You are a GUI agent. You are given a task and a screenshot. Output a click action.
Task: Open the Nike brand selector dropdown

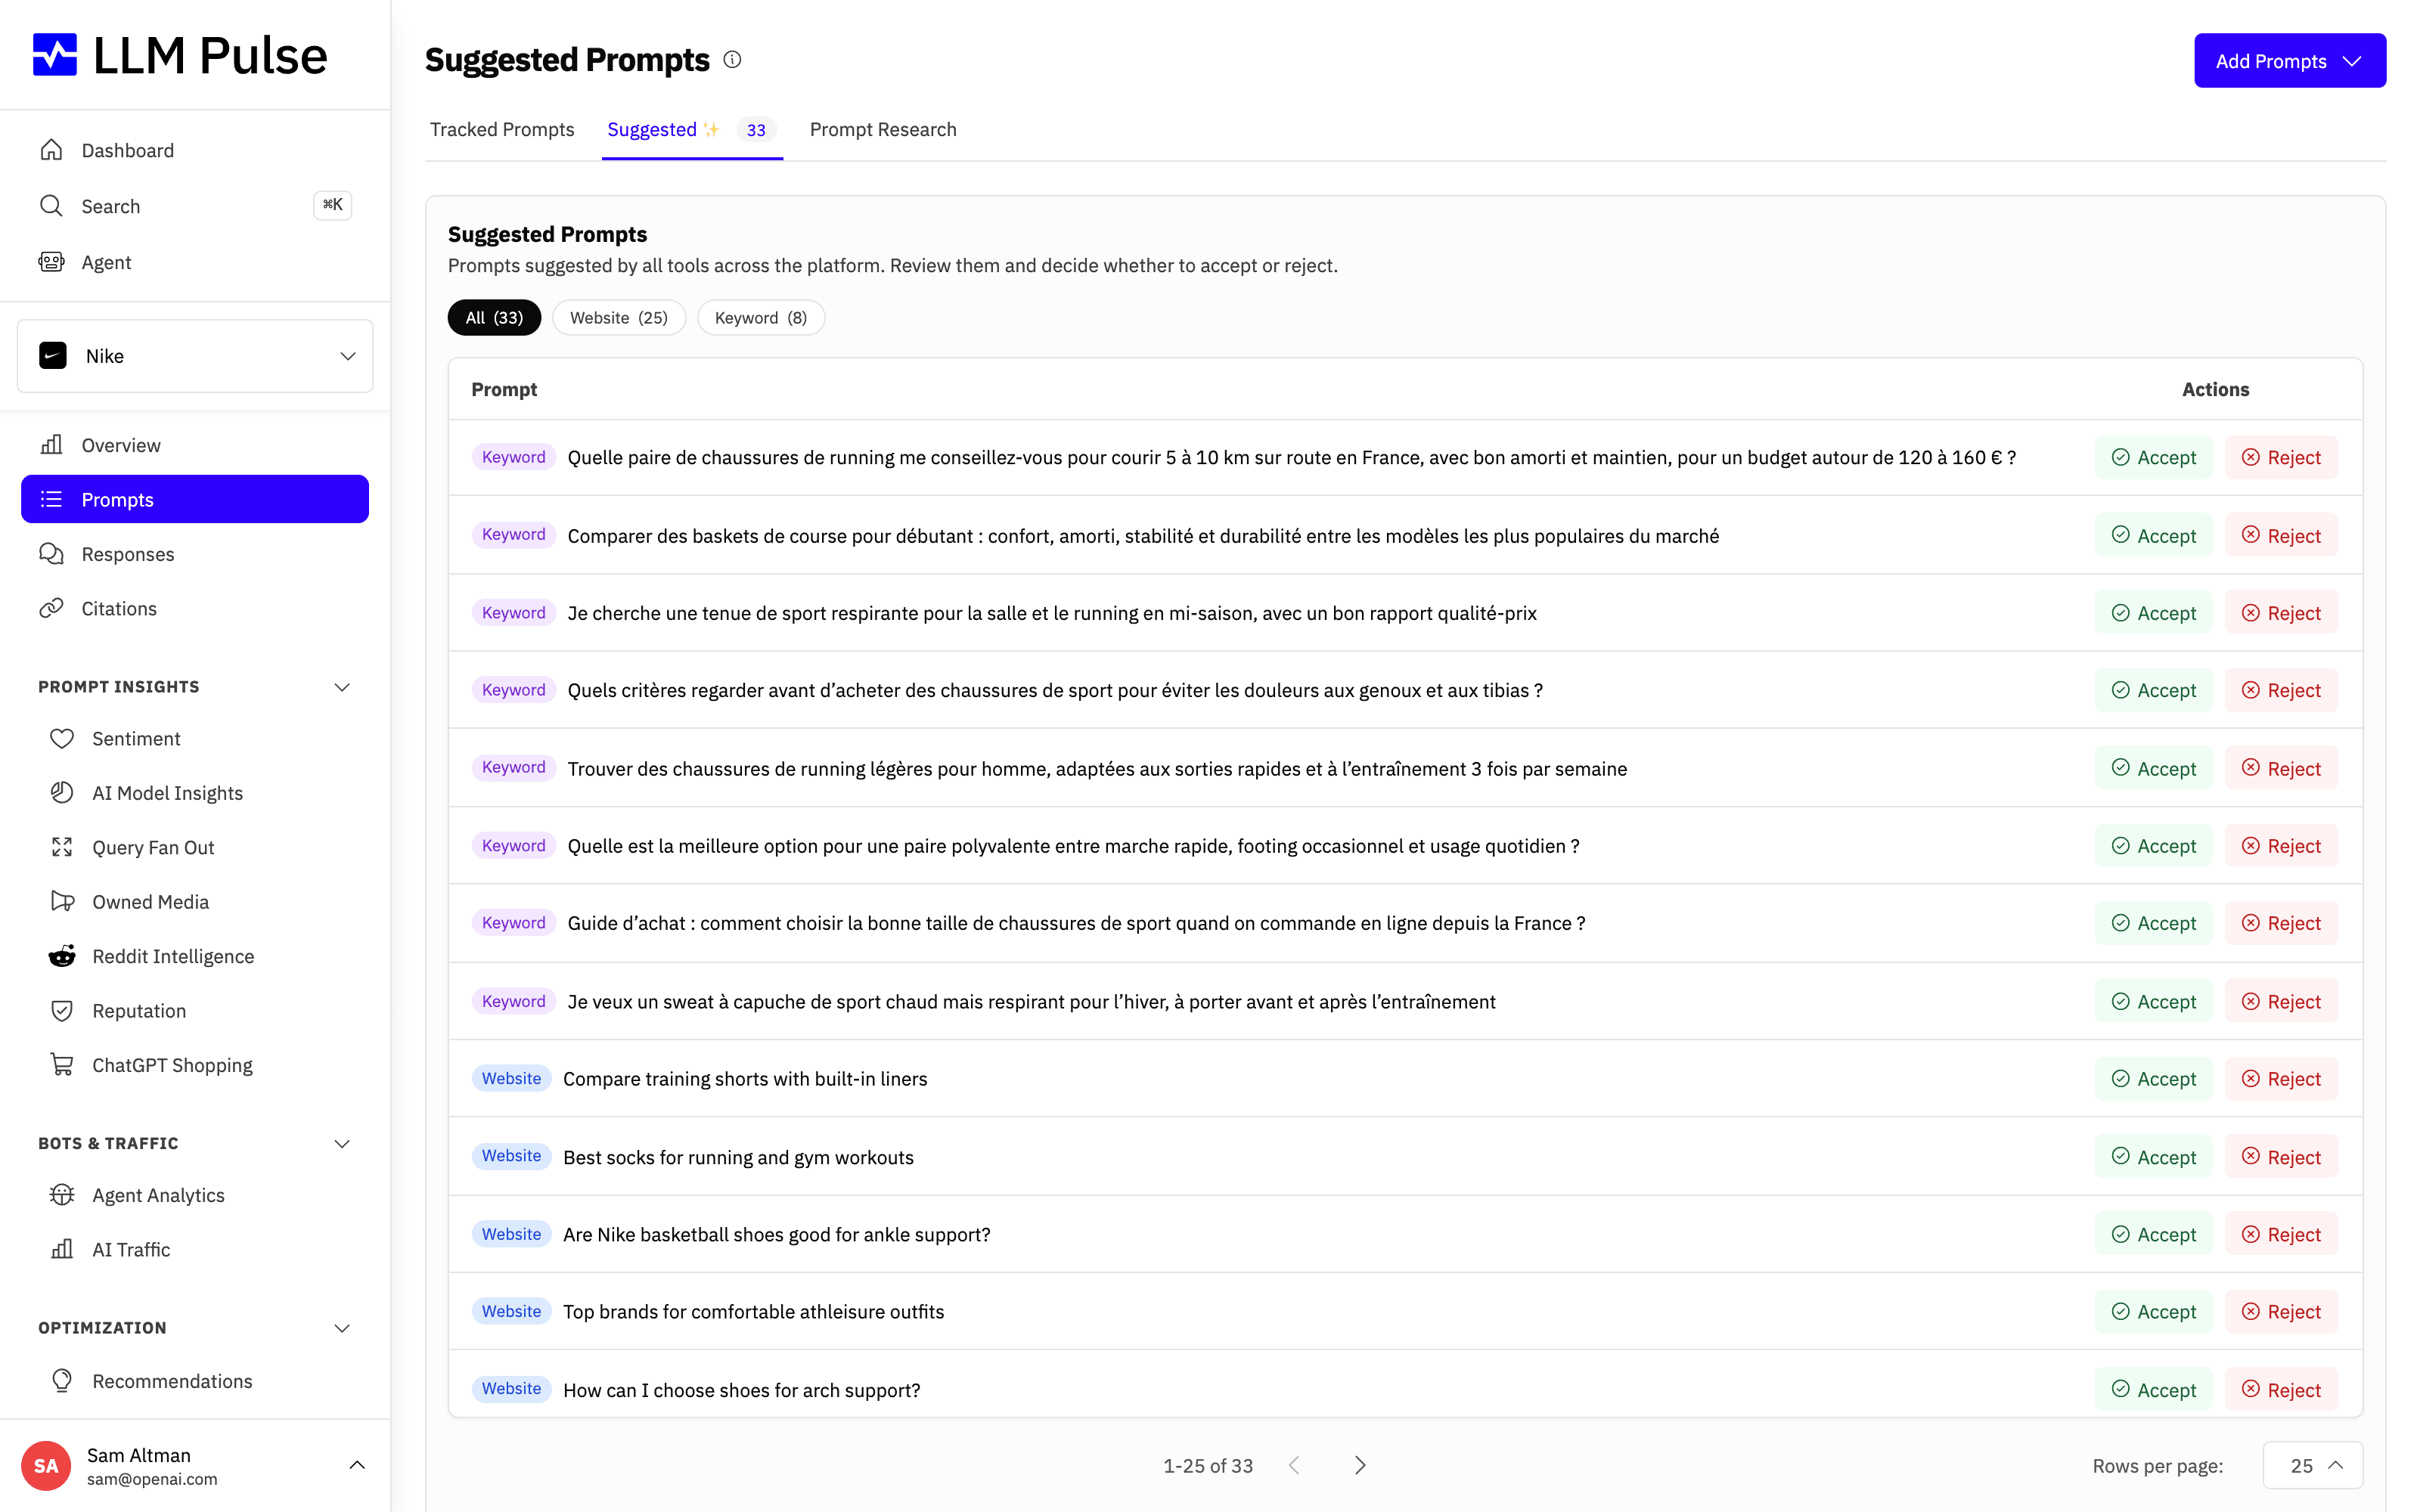click(195, 356)
